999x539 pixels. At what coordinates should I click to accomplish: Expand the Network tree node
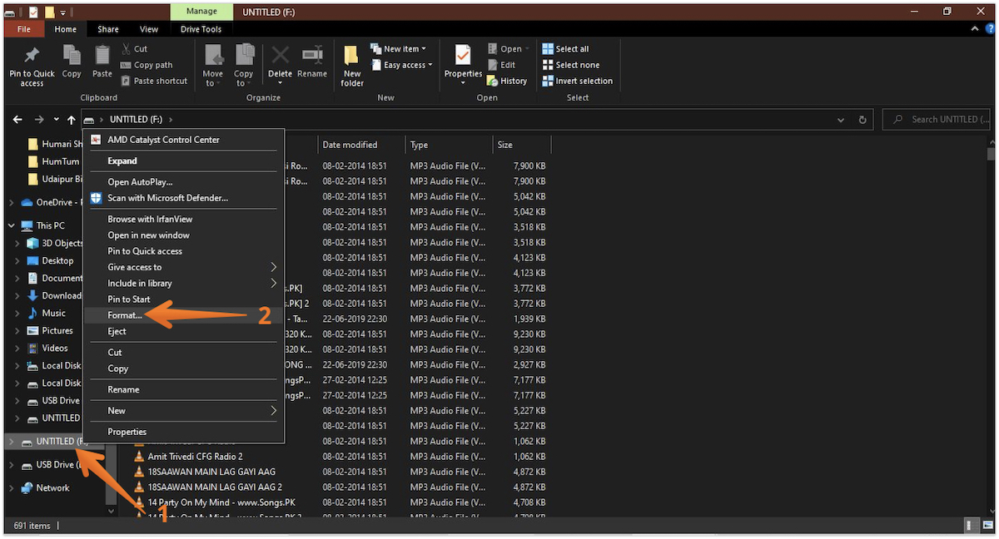click(12, 488)
